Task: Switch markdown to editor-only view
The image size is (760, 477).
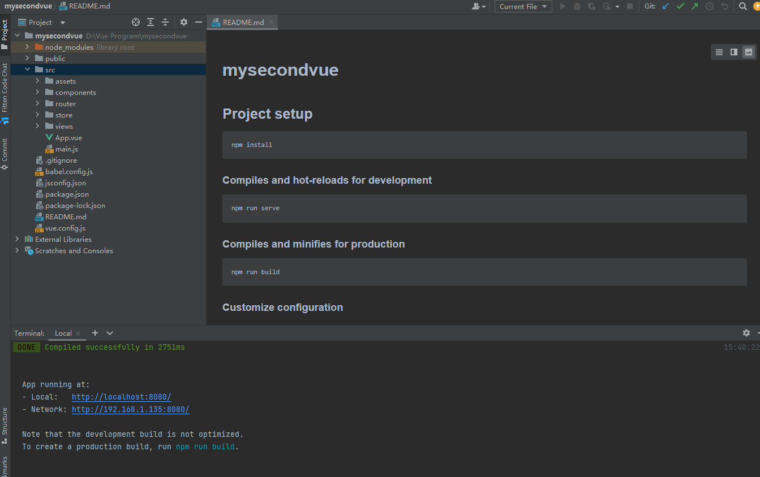Action: tap(719, 52)
